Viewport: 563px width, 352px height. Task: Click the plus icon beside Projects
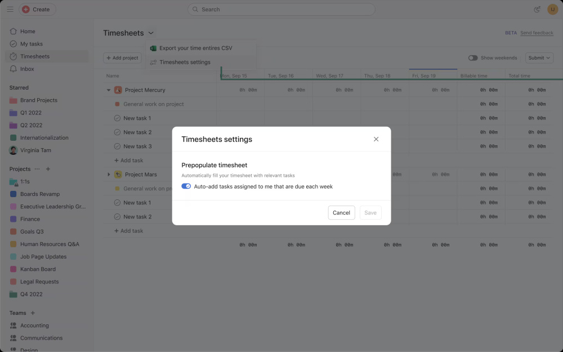(48, 169)
